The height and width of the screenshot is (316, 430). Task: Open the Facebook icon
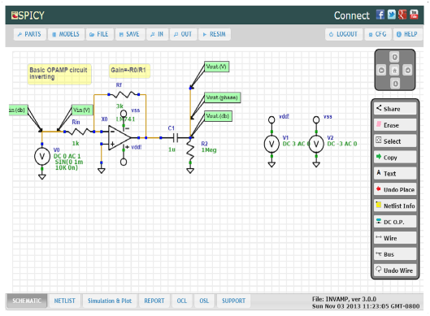(380, 15)
